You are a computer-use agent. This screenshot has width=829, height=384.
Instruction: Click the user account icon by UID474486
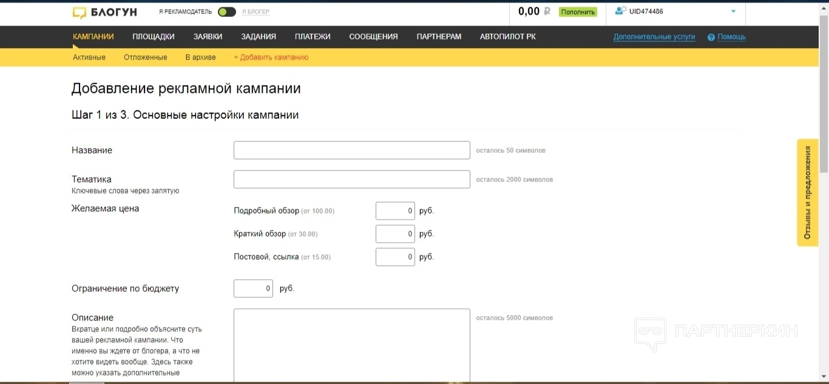click(x=620, y=11)
